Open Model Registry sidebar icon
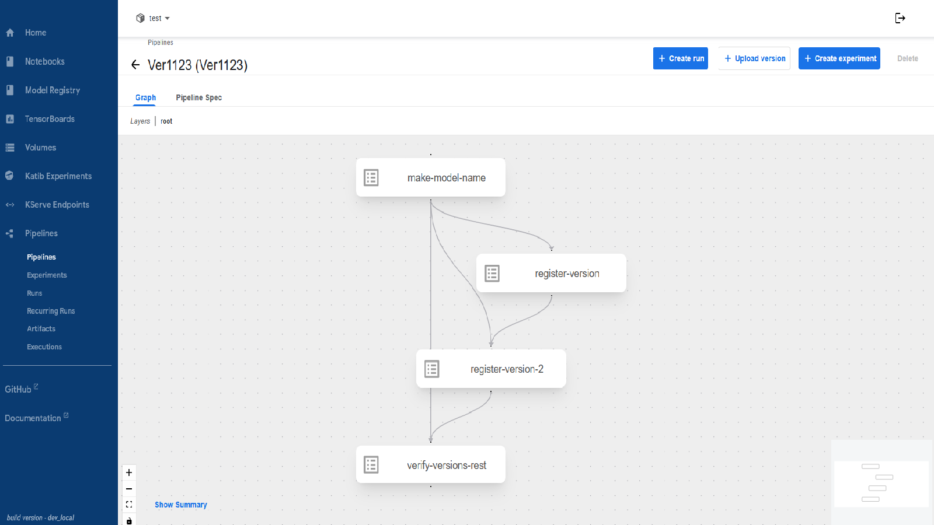Viewport: 934px width, 525px height. (10, 90)
